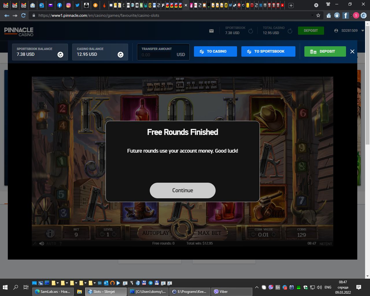Refresh the sportsbook balance in the transfer panel
The height and width of the screenshot is (296, 370).
click(60, 55)
